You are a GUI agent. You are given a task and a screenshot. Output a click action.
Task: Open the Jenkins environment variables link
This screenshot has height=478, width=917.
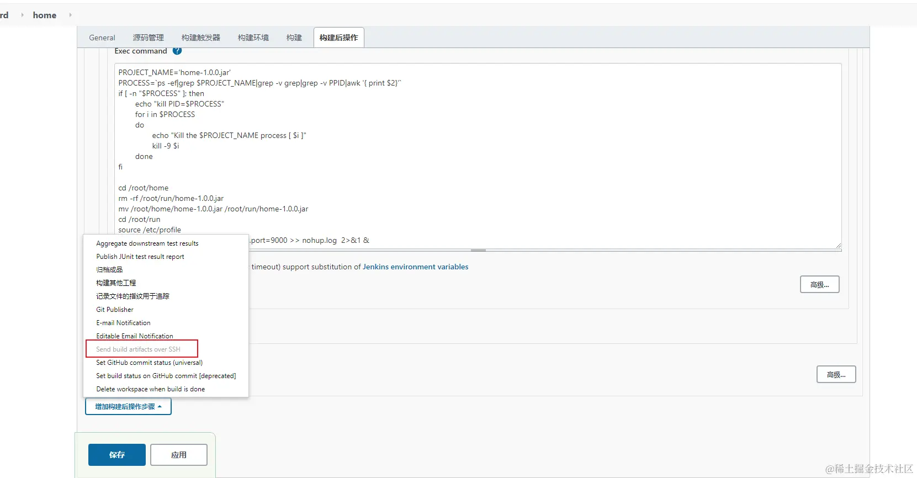coord(416,267)
